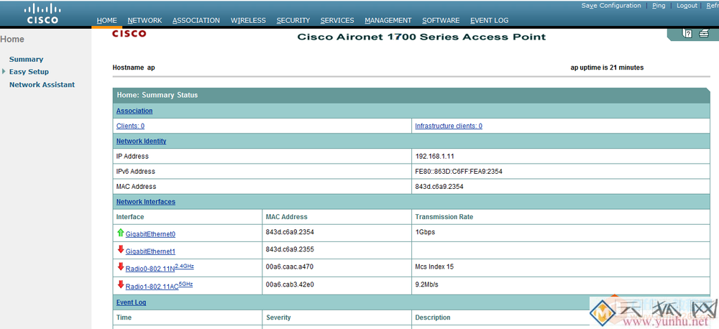
Task: View the EVENT LOG tab
Action: pyautogui.click(x=489, y=21)
